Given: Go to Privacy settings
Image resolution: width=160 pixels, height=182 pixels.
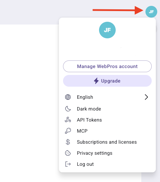Looking at the screenshot, I should click(107, 153).
